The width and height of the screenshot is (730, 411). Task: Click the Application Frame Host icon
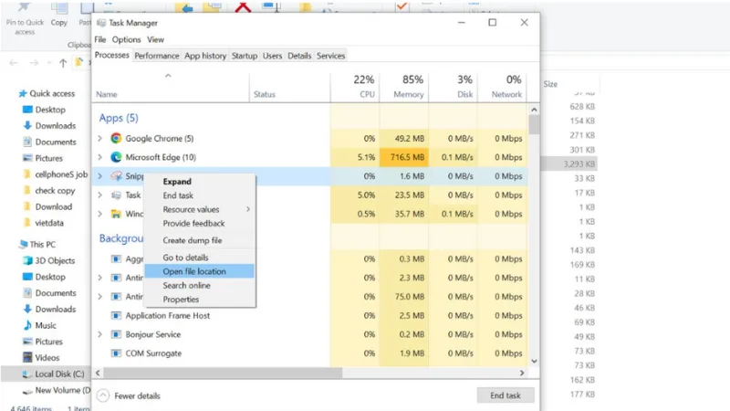pyautogui.click(x=117, y=315)
